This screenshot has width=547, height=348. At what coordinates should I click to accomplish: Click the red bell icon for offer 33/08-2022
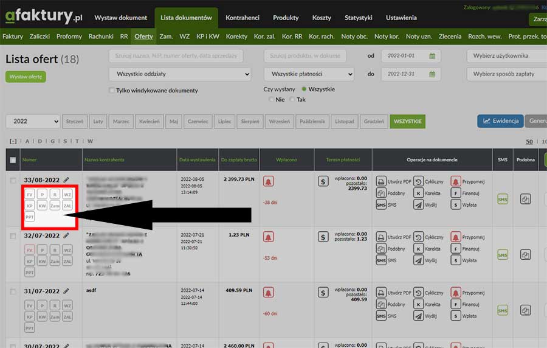268,181
